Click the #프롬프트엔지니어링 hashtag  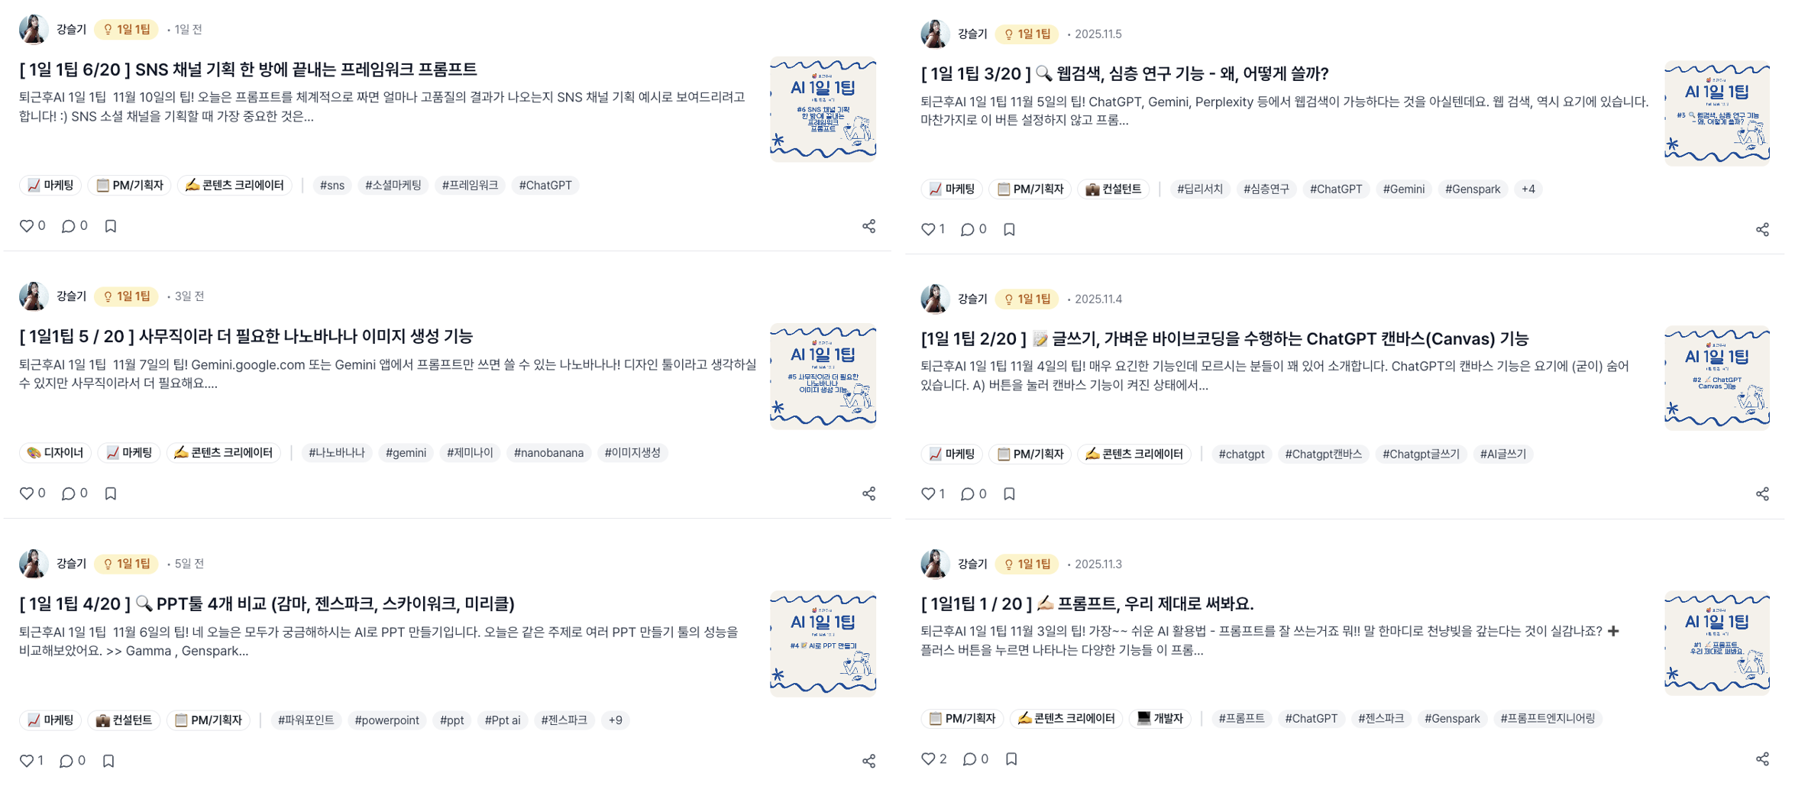[1548, 719]
